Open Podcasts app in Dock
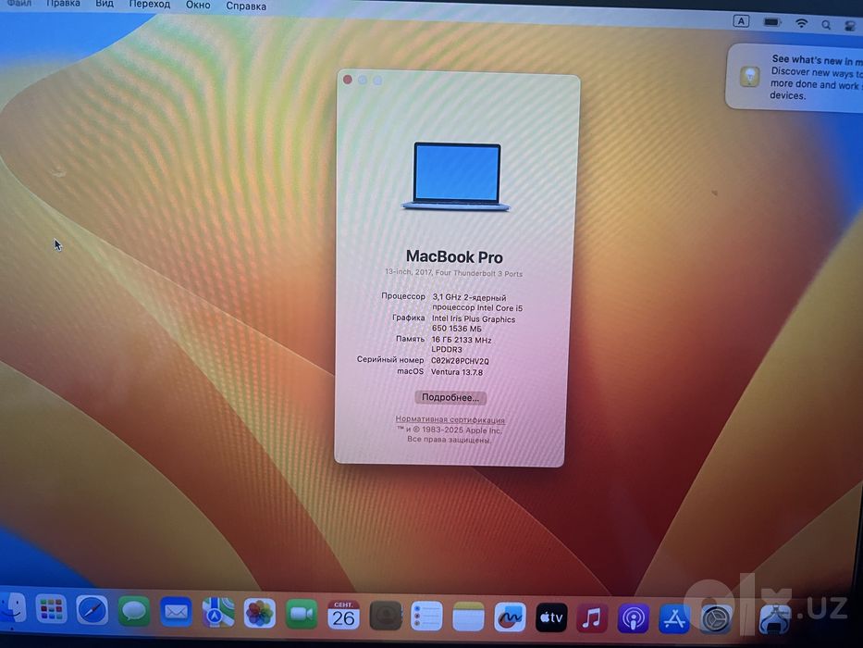The image size is (863, 648). (x=633, y=618)
